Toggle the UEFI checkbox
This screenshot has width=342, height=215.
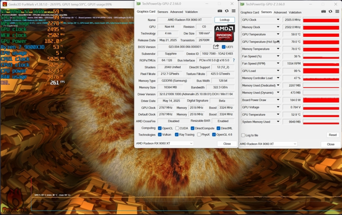point(224,47)
